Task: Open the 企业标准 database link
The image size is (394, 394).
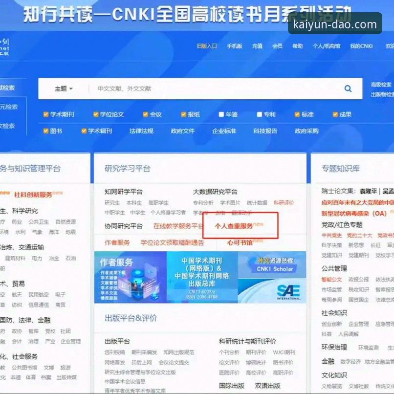Action: (x=224, y=131)
